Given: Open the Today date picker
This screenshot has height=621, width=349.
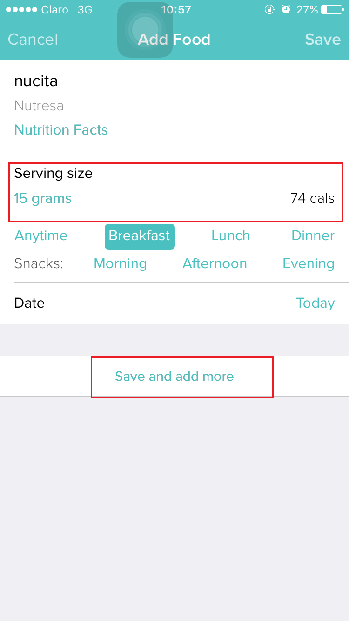Looking at the screenshot, I should 315,303.
